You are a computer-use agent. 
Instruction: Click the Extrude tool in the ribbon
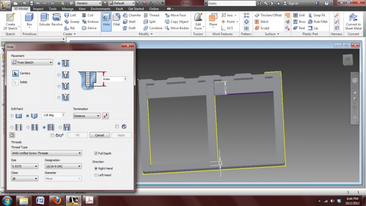44,19
